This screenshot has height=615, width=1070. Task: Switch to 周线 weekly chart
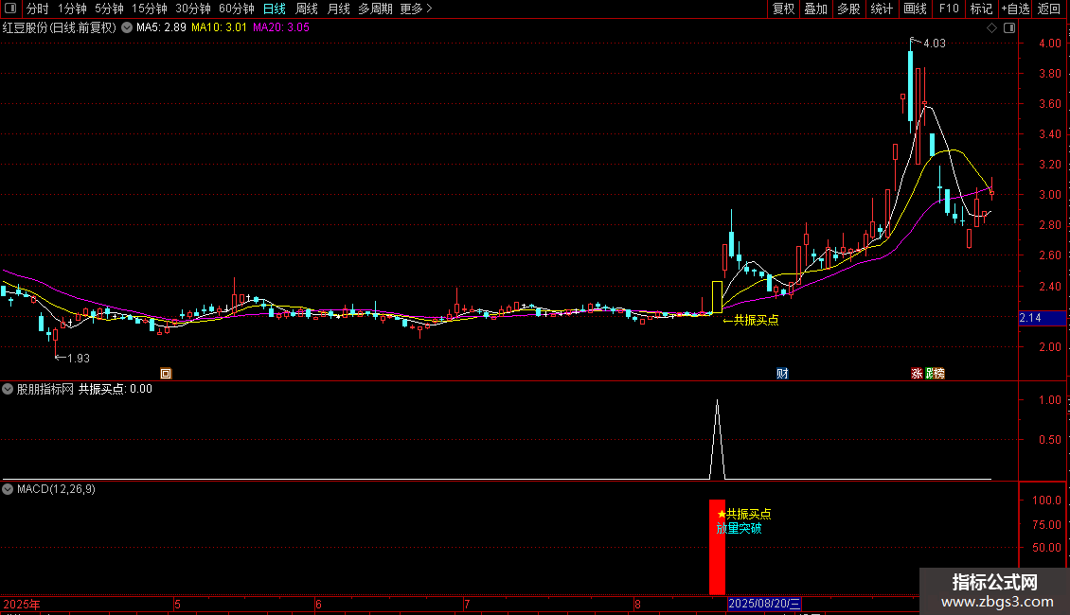(307, 9)
